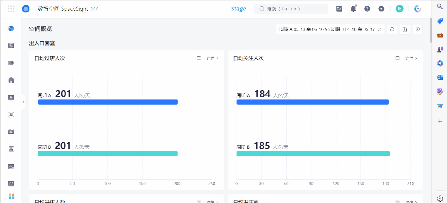Screen dimensions: 447x203
Task: Open the hexagon settings icon in header
Action: tap(382, 9)
